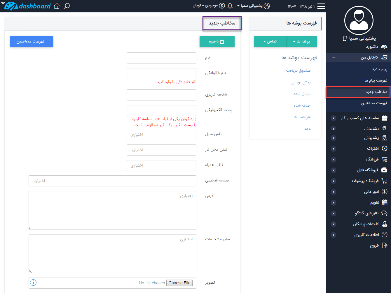Open the hamburger menu at the top
The height and width of the screenshot is (293, 391).
coord(321,6)
